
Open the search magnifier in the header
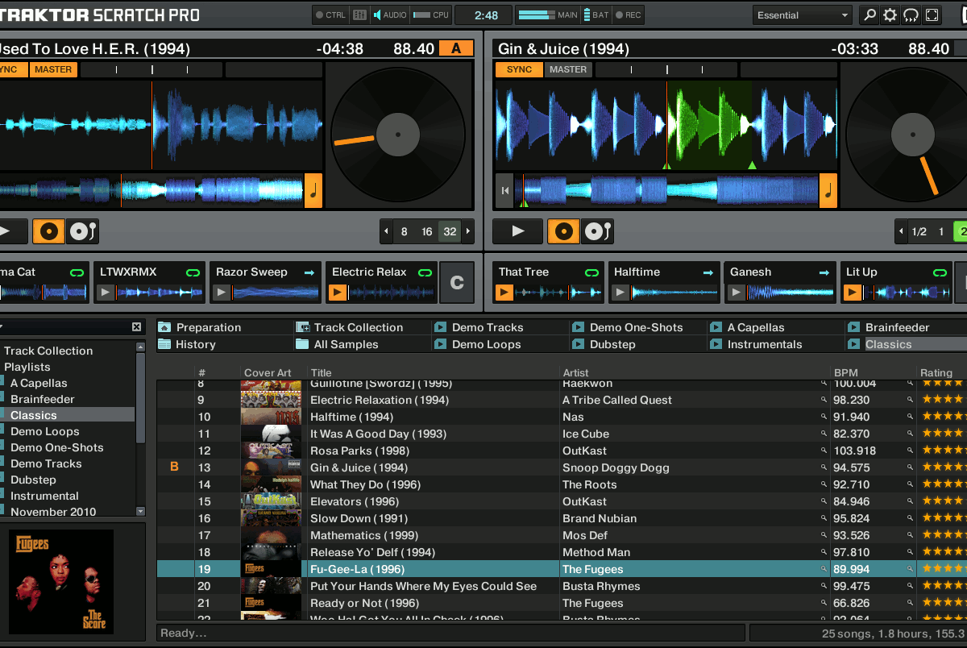869,15
